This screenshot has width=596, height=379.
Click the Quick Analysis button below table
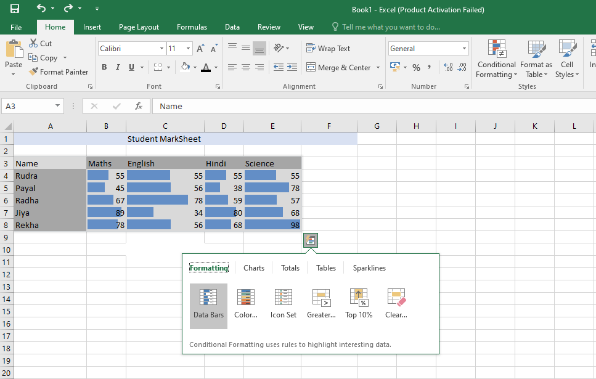pos(311,240)
